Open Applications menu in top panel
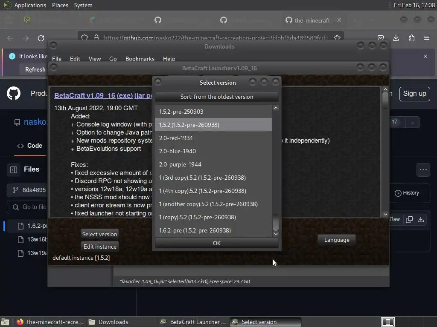Screen dimensions: 437x327 (30, 5)
